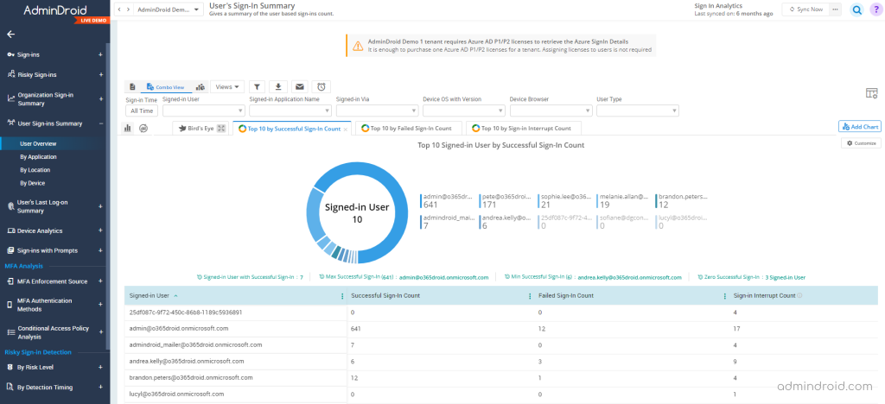Screen dimensions: 885x404
Task: Click the purple help question mark icon
Action: coord(875,9)
